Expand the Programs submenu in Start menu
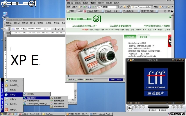This screenshot has height=116, width=186. coord(13,81)
